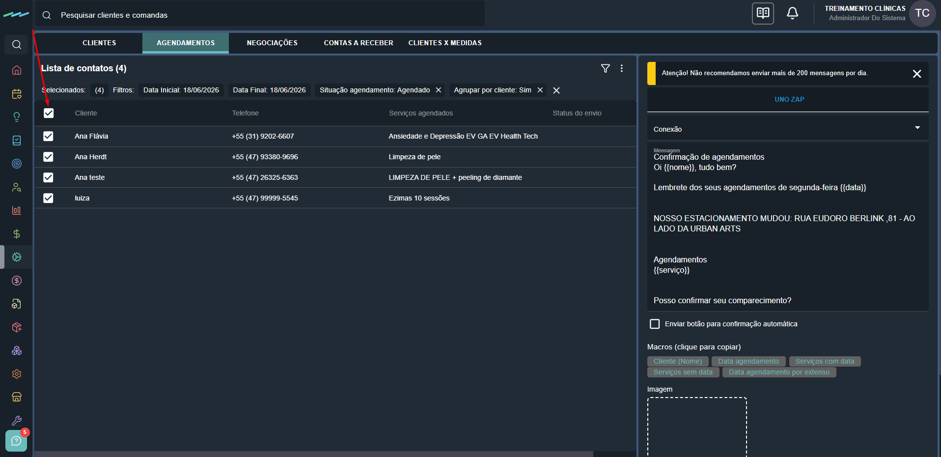Remove the Agrupar por cliente: Sim filter
The image size is (941, 457).
540,90
